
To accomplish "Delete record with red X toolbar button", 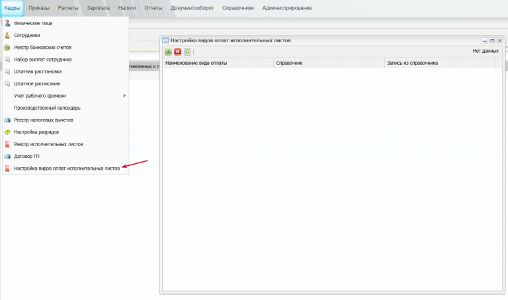I will [x=177, y=52].
